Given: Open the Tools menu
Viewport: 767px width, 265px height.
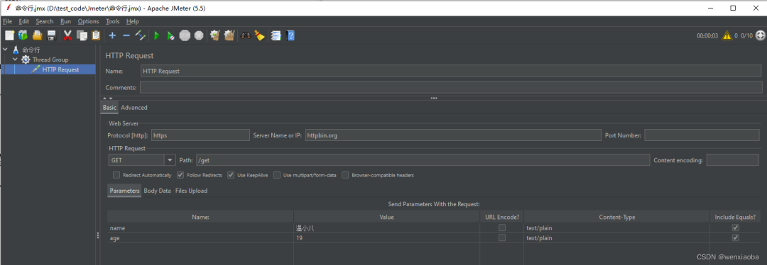Looking at the screenshot, I should coord(112,21).
